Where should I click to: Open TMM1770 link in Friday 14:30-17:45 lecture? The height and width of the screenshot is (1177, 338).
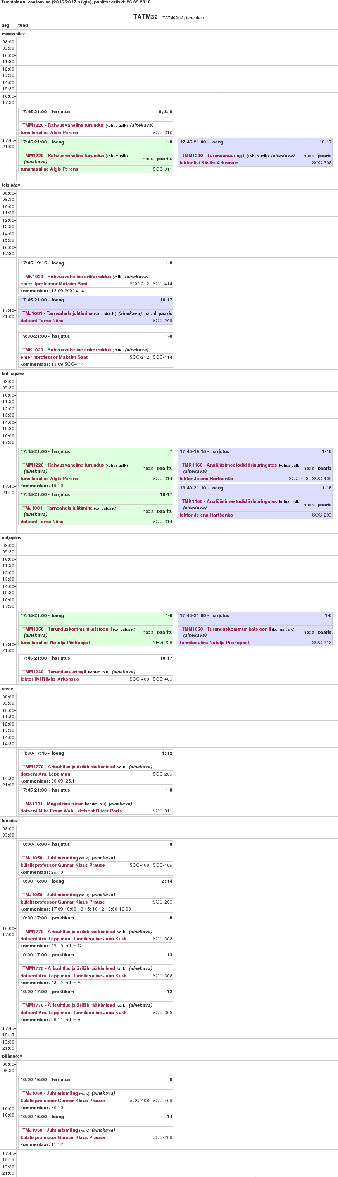(69, 767)
